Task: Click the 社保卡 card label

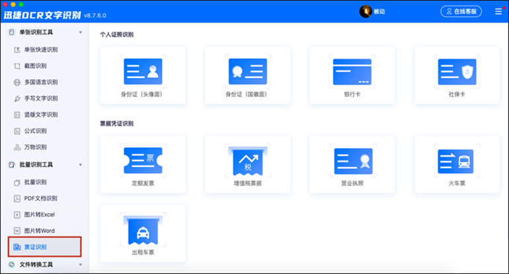Action: [x=457, y=94]
